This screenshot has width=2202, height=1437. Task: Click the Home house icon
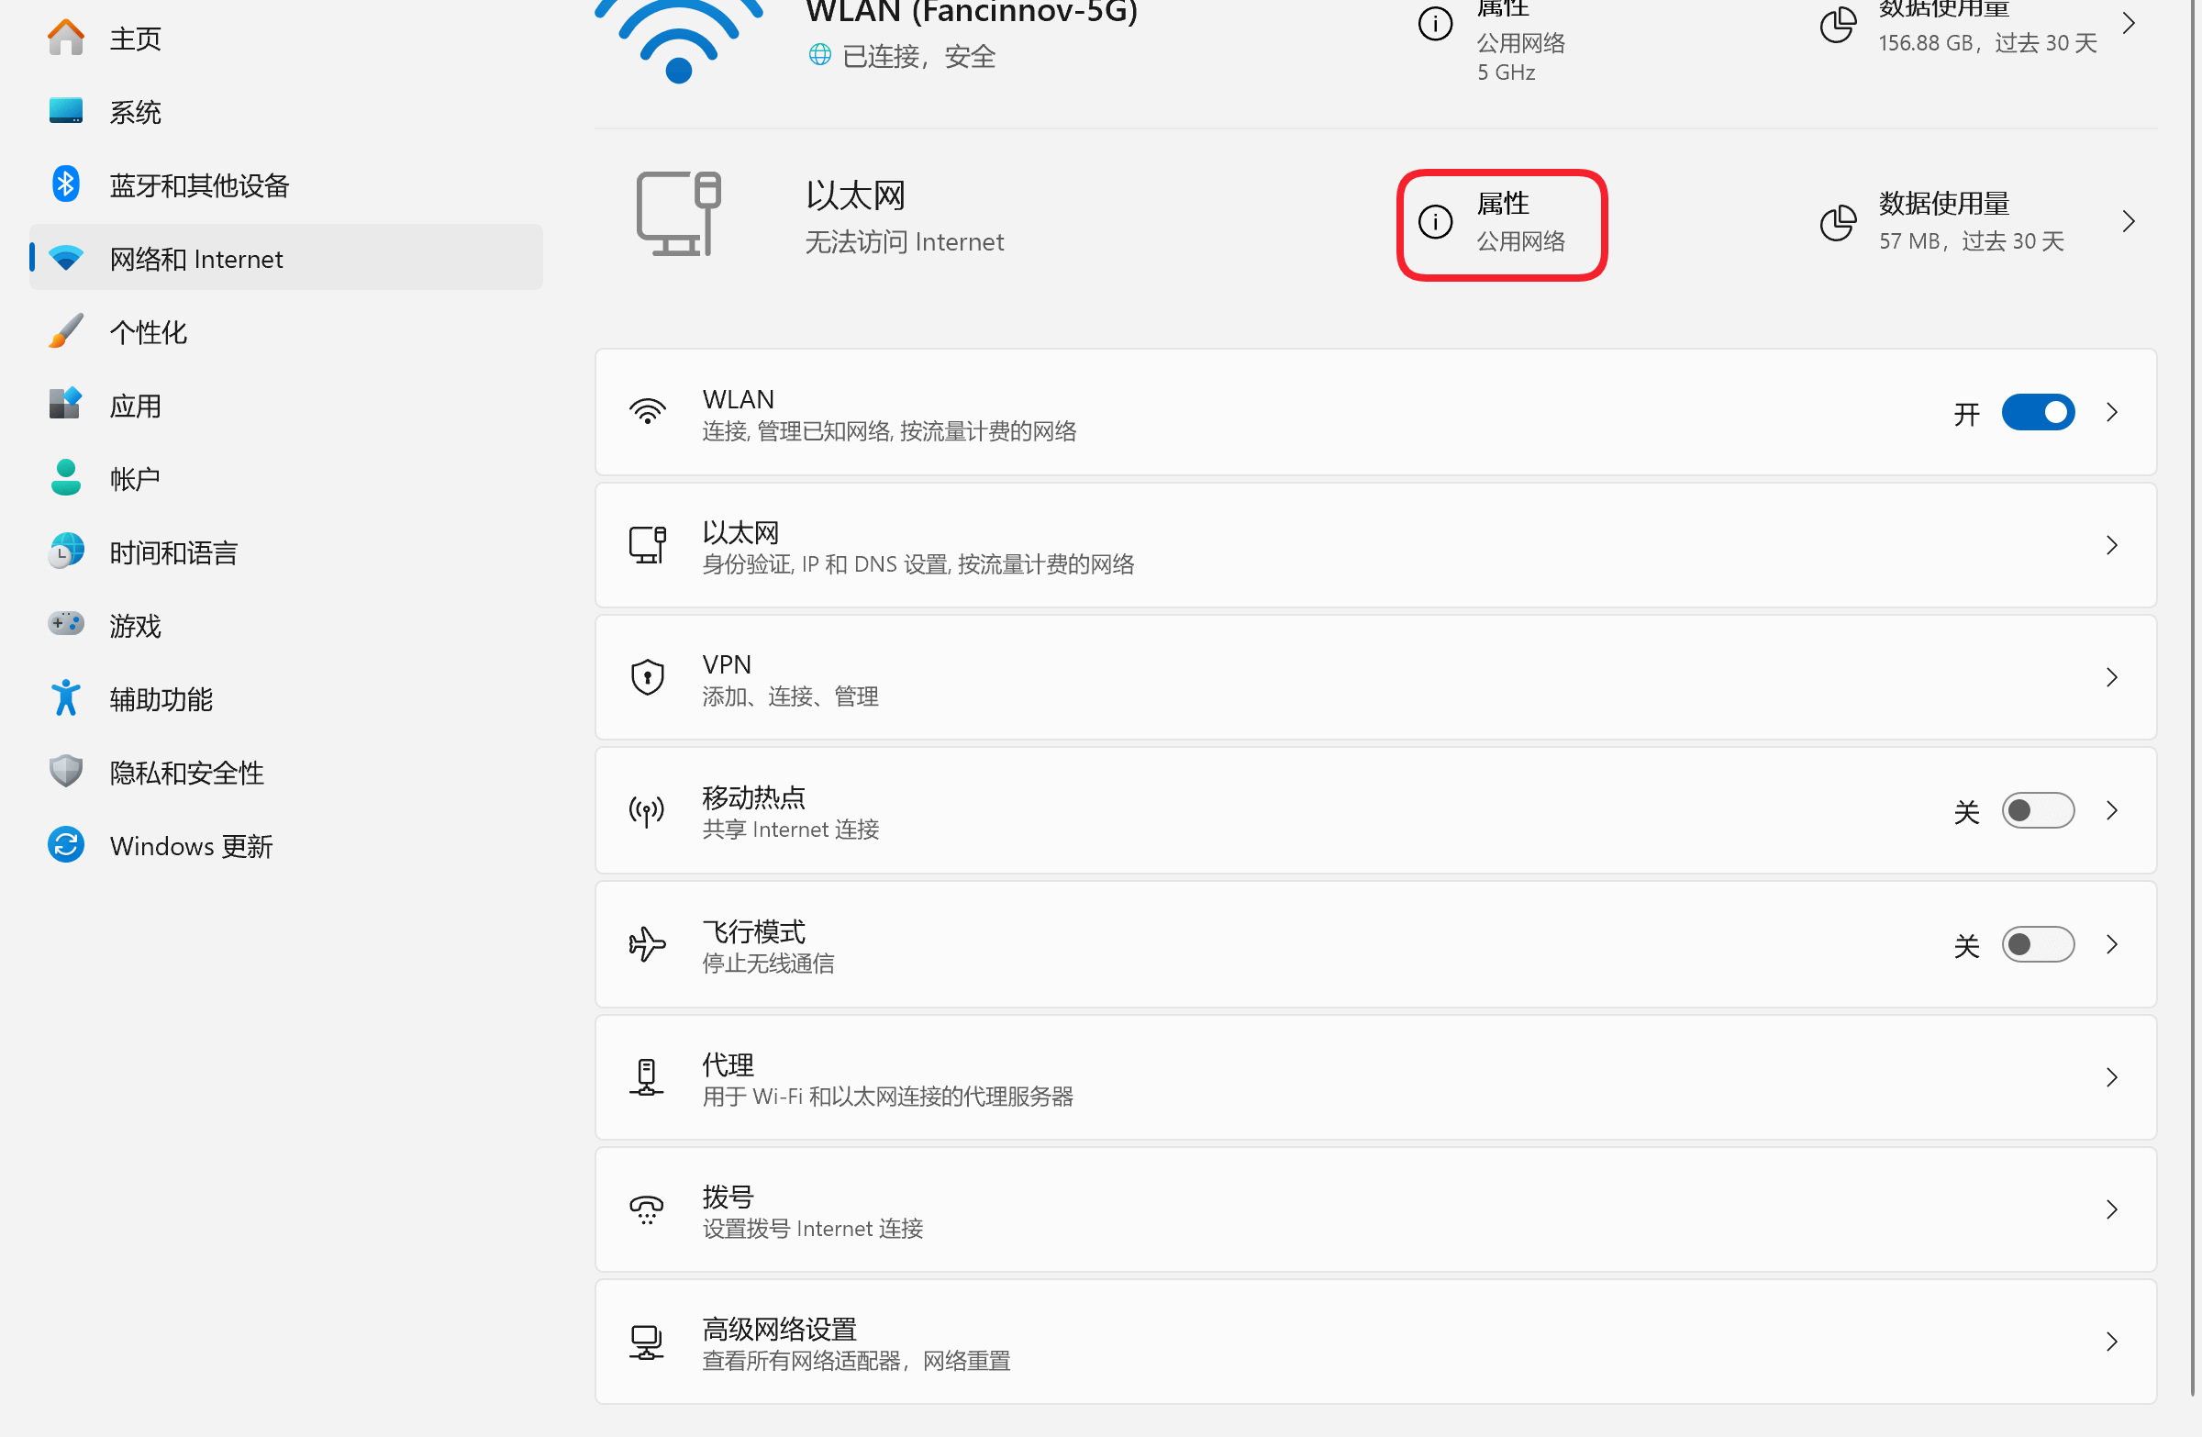click(65, 38)
